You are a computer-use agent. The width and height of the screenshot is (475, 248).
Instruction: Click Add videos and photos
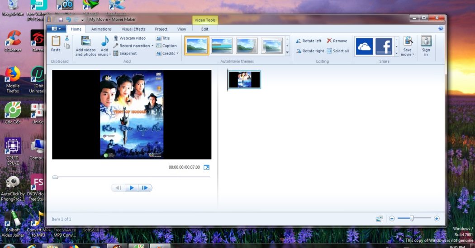coord(86,46)
